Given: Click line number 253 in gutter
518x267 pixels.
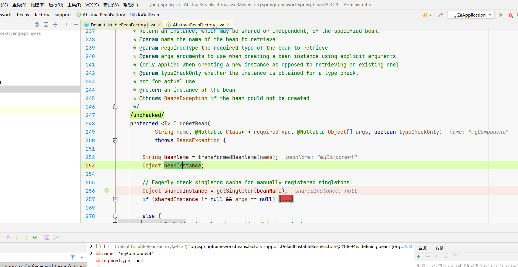Looking at the screenshot, I should click(x=90, y=165).
